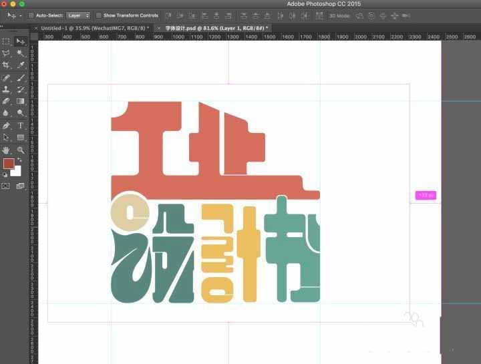Screen dimensions: 481x364
Task: Open the Move tool preset picker arrow
Action: coord(21,15)
